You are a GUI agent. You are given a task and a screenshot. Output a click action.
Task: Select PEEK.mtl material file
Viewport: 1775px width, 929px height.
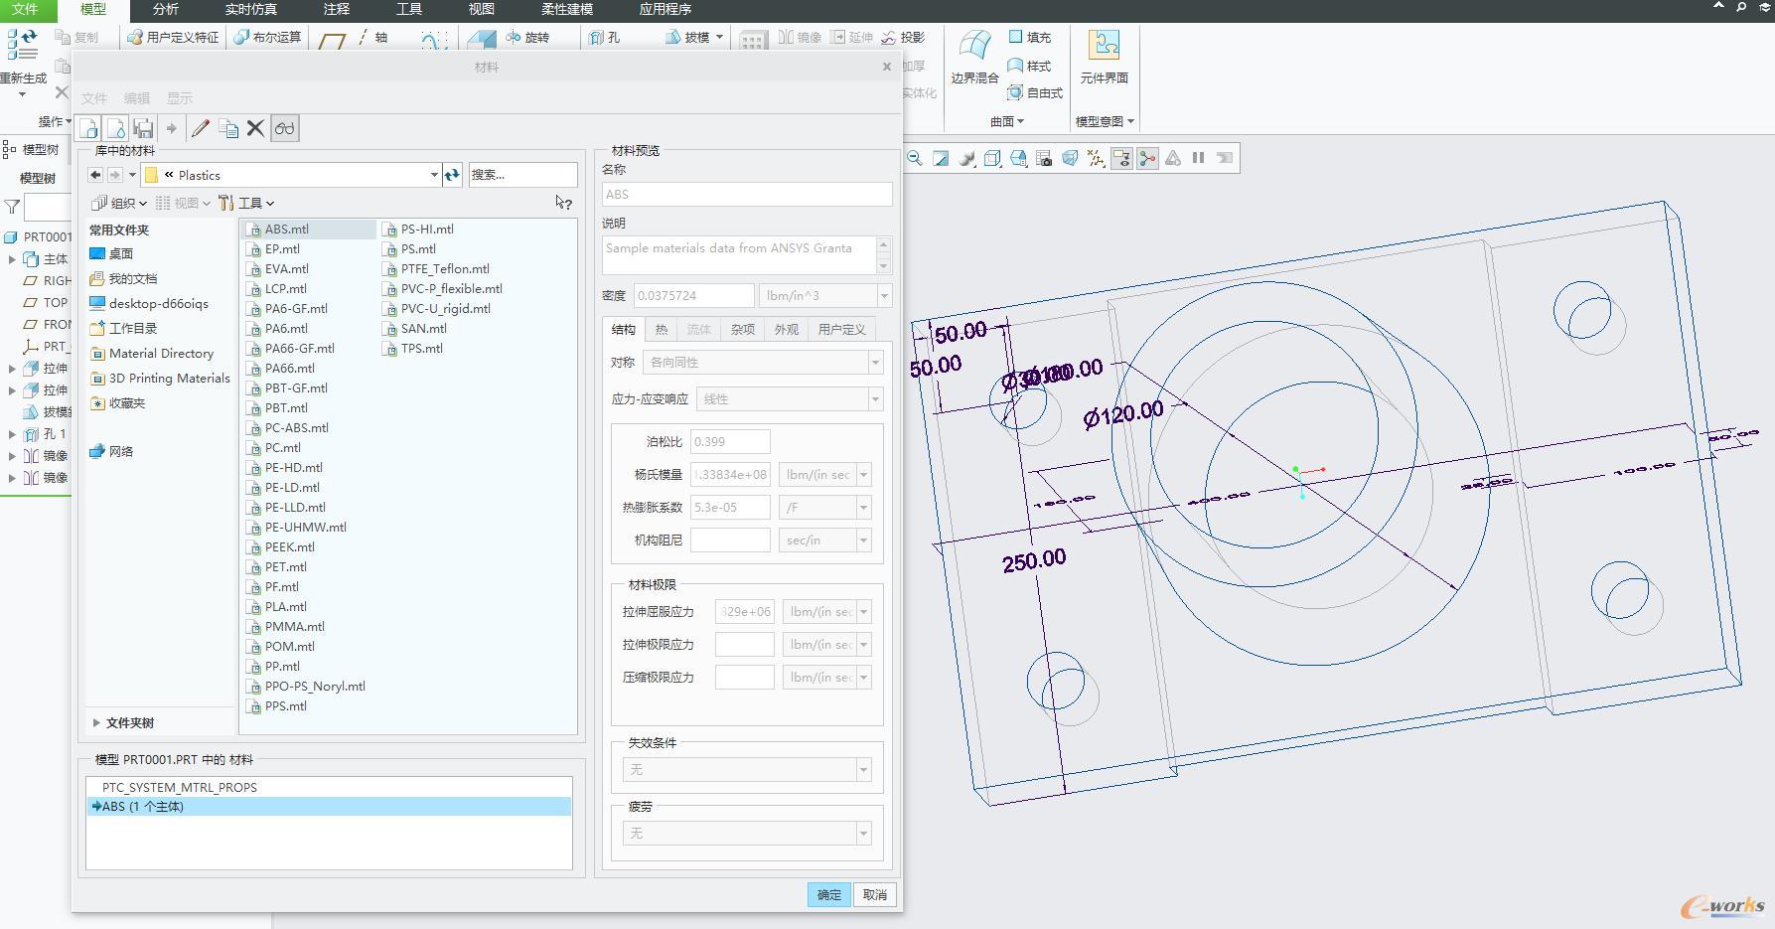pyautogui.click(x=281, y=547)
